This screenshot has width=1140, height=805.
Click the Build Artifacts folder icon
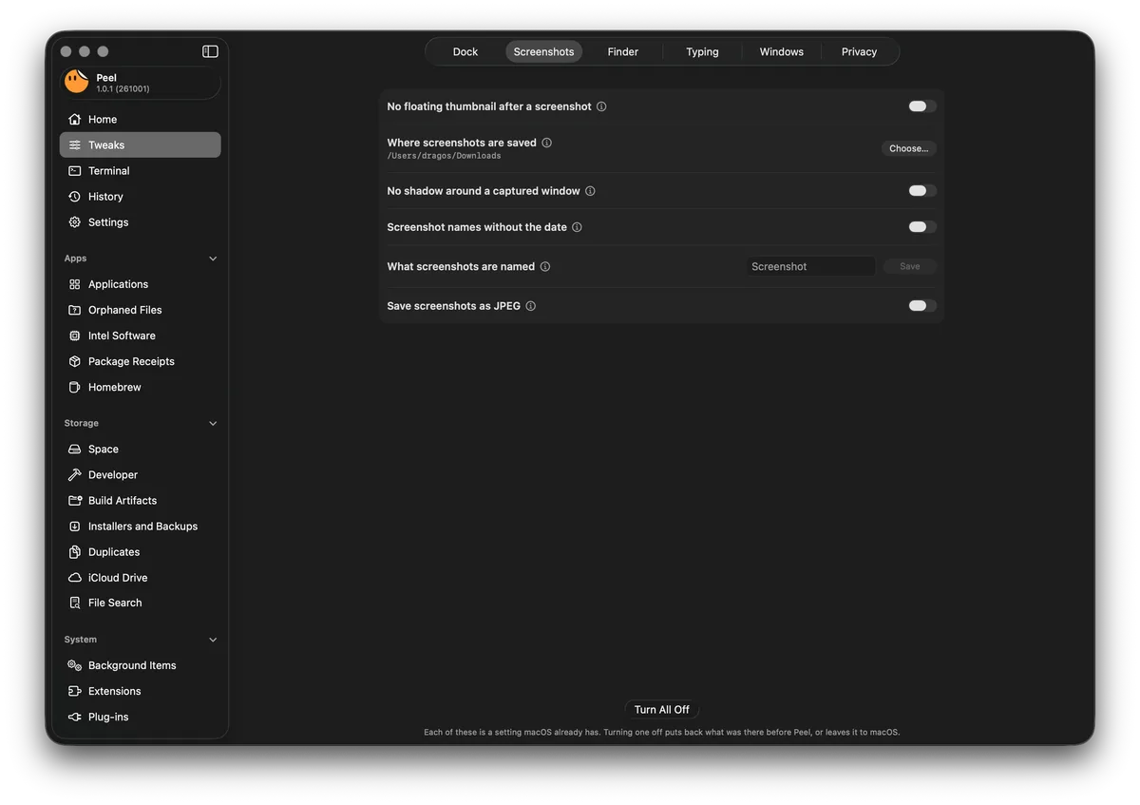point(75,500)
